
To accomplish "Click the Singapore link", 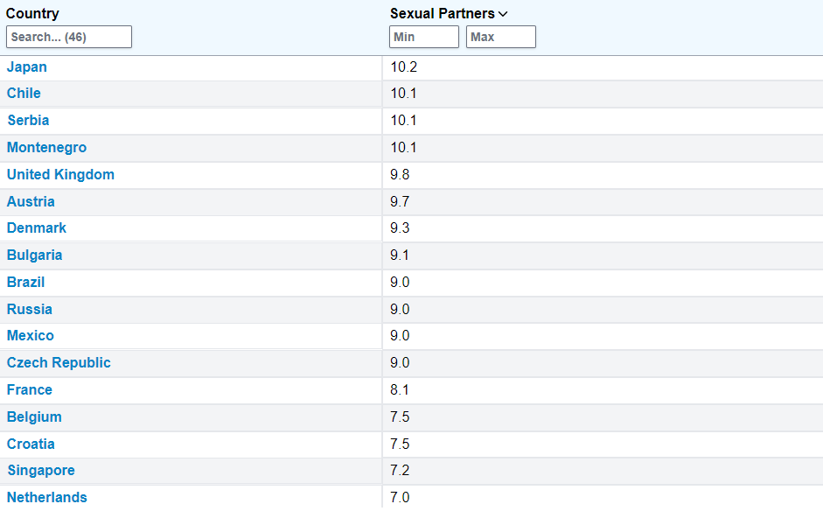I will pos(41,471).
